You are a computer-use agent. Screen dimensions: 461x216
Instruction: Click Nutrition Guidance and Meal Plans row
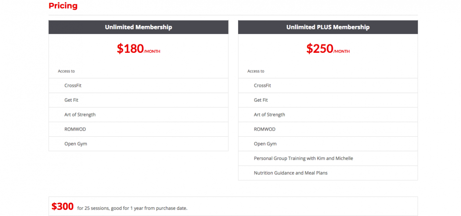pyautogui.click(x=328, y=173)
